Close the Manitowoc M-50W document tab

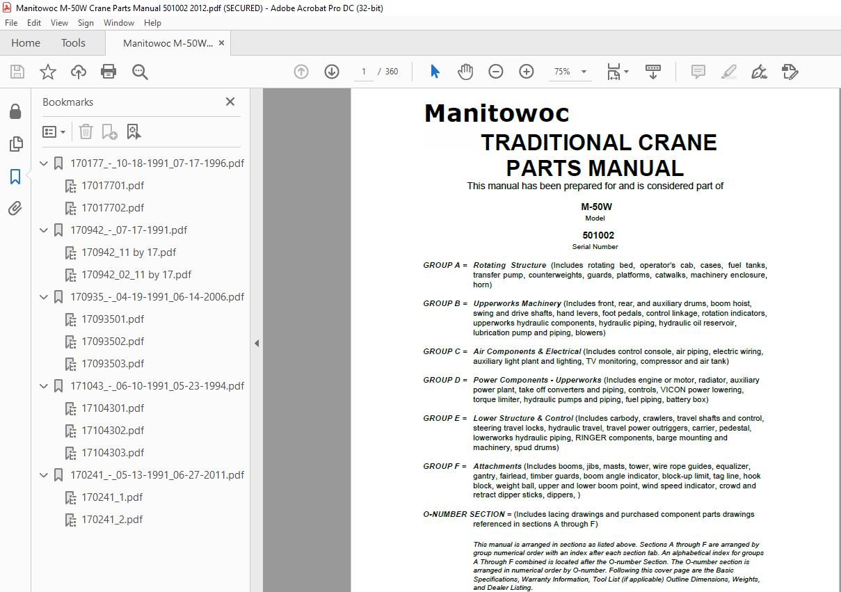222,43
